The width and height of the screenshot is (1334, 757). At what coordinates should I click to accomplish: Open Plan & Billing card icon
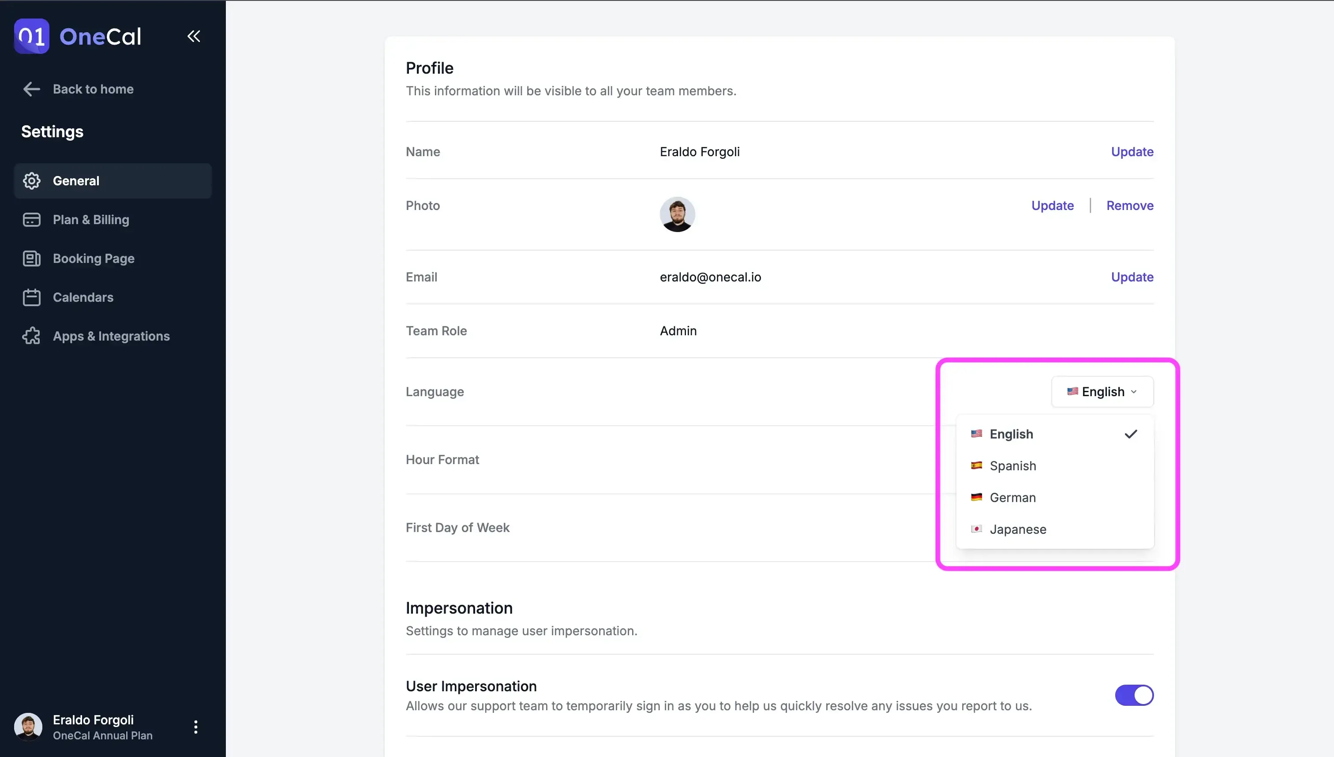pos(31,219)
